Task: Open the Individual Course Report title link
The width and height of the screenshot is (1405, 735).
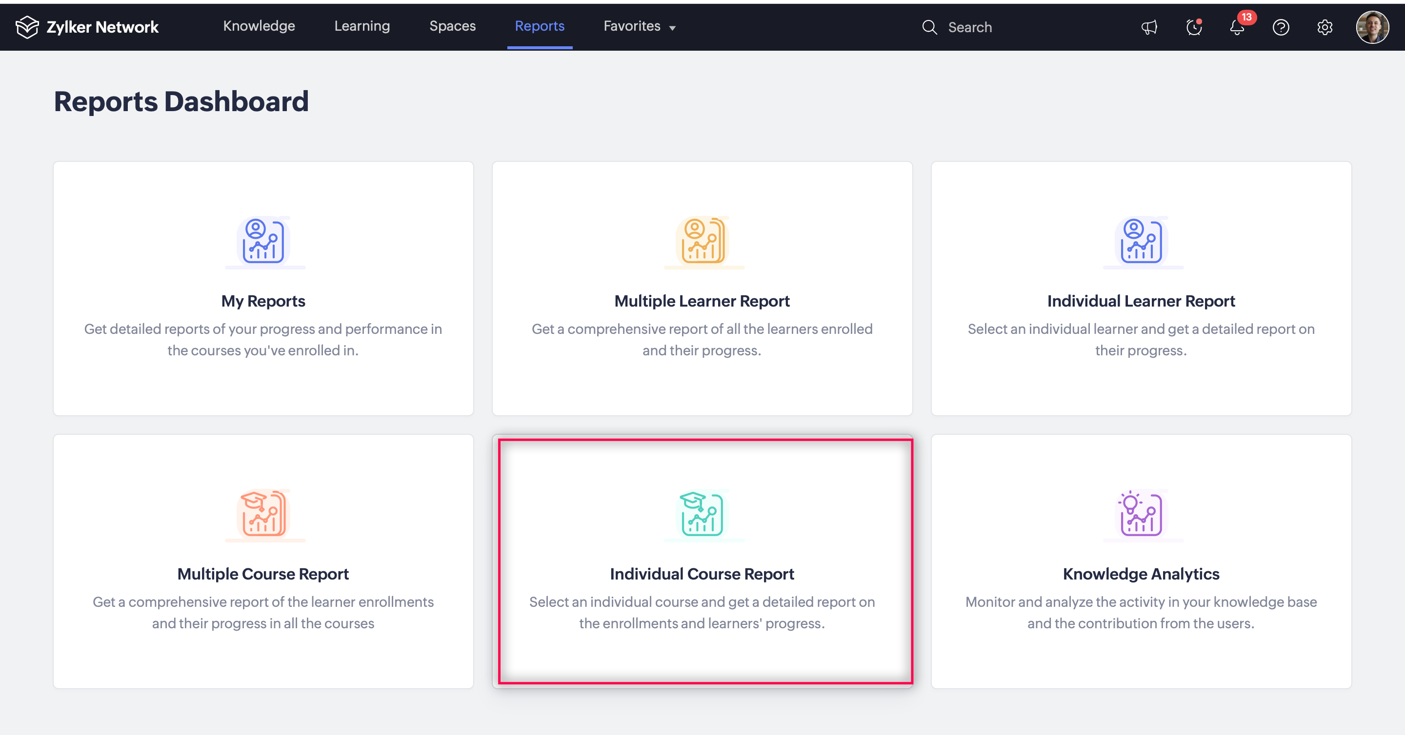Action: (x=702, y=574)
